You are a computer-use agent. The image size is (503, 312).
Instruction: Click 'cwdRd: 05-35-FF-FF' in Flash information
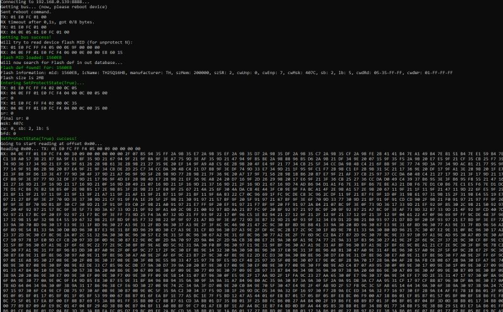379,73
